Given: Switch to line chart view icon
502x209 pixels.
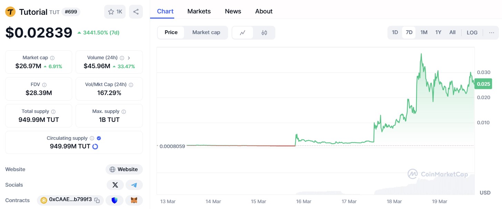Looking at the screenshot, I should point(243,33).
